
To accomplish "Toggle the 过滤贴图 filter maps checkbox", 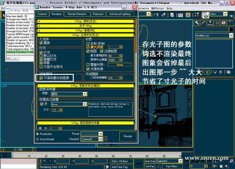I will click(102, 51).
